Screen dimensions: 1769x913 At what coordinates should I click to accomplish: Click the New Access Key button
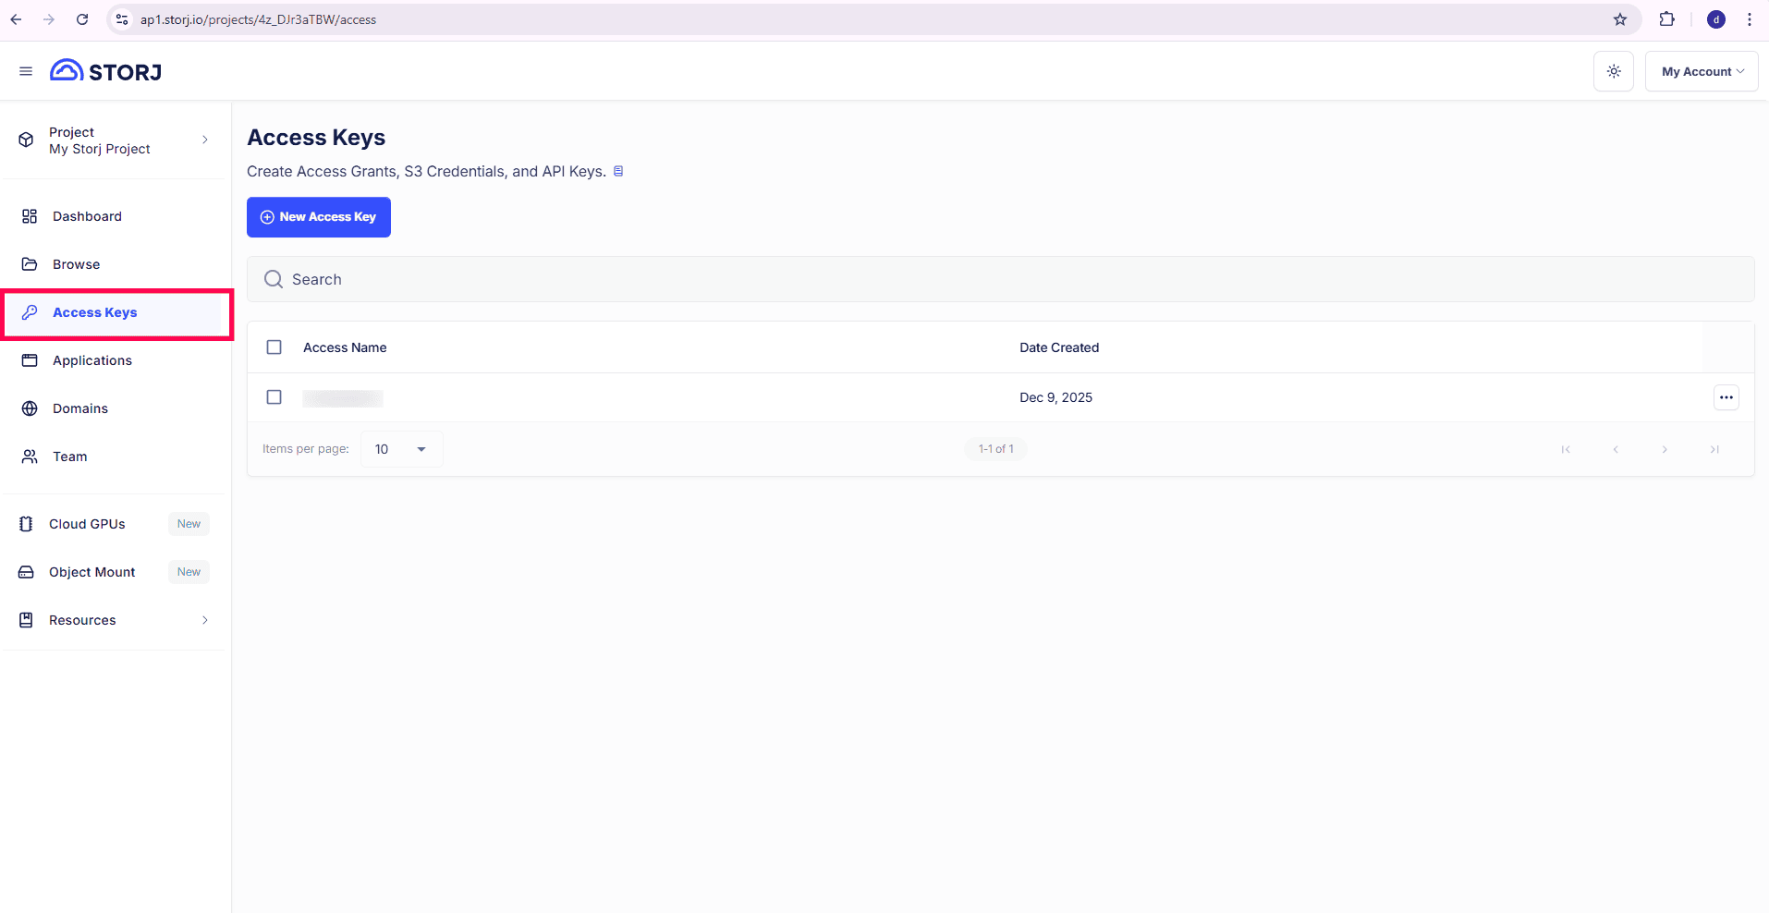coord(318,216)
